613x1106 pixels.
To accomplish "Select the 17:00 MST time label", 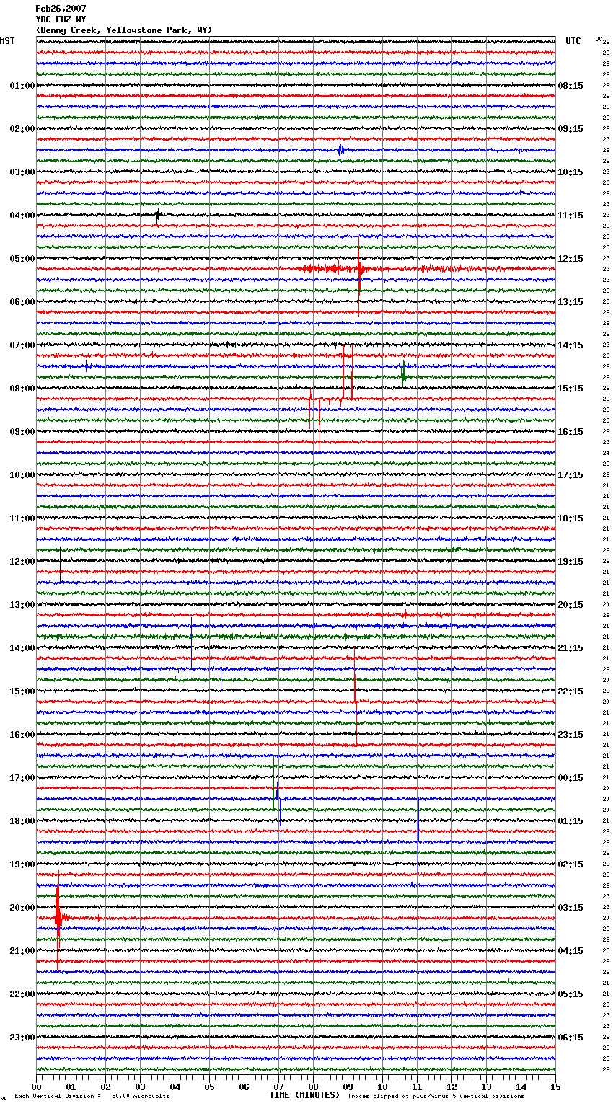I will pyautogui.click(x=22, y=778).
